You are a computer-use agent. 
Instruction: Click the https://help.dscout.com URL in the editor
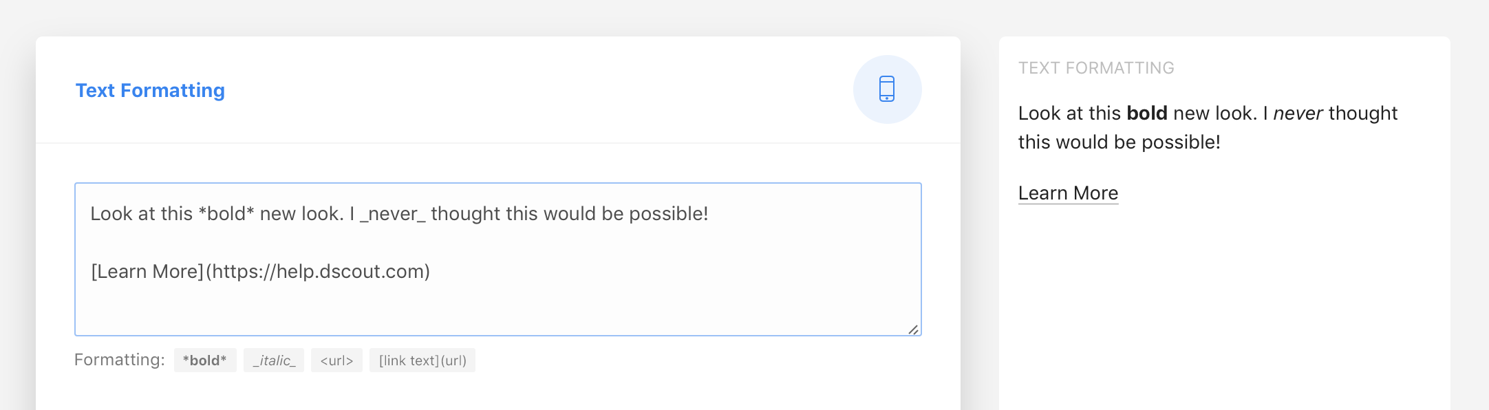pos(318,272)
